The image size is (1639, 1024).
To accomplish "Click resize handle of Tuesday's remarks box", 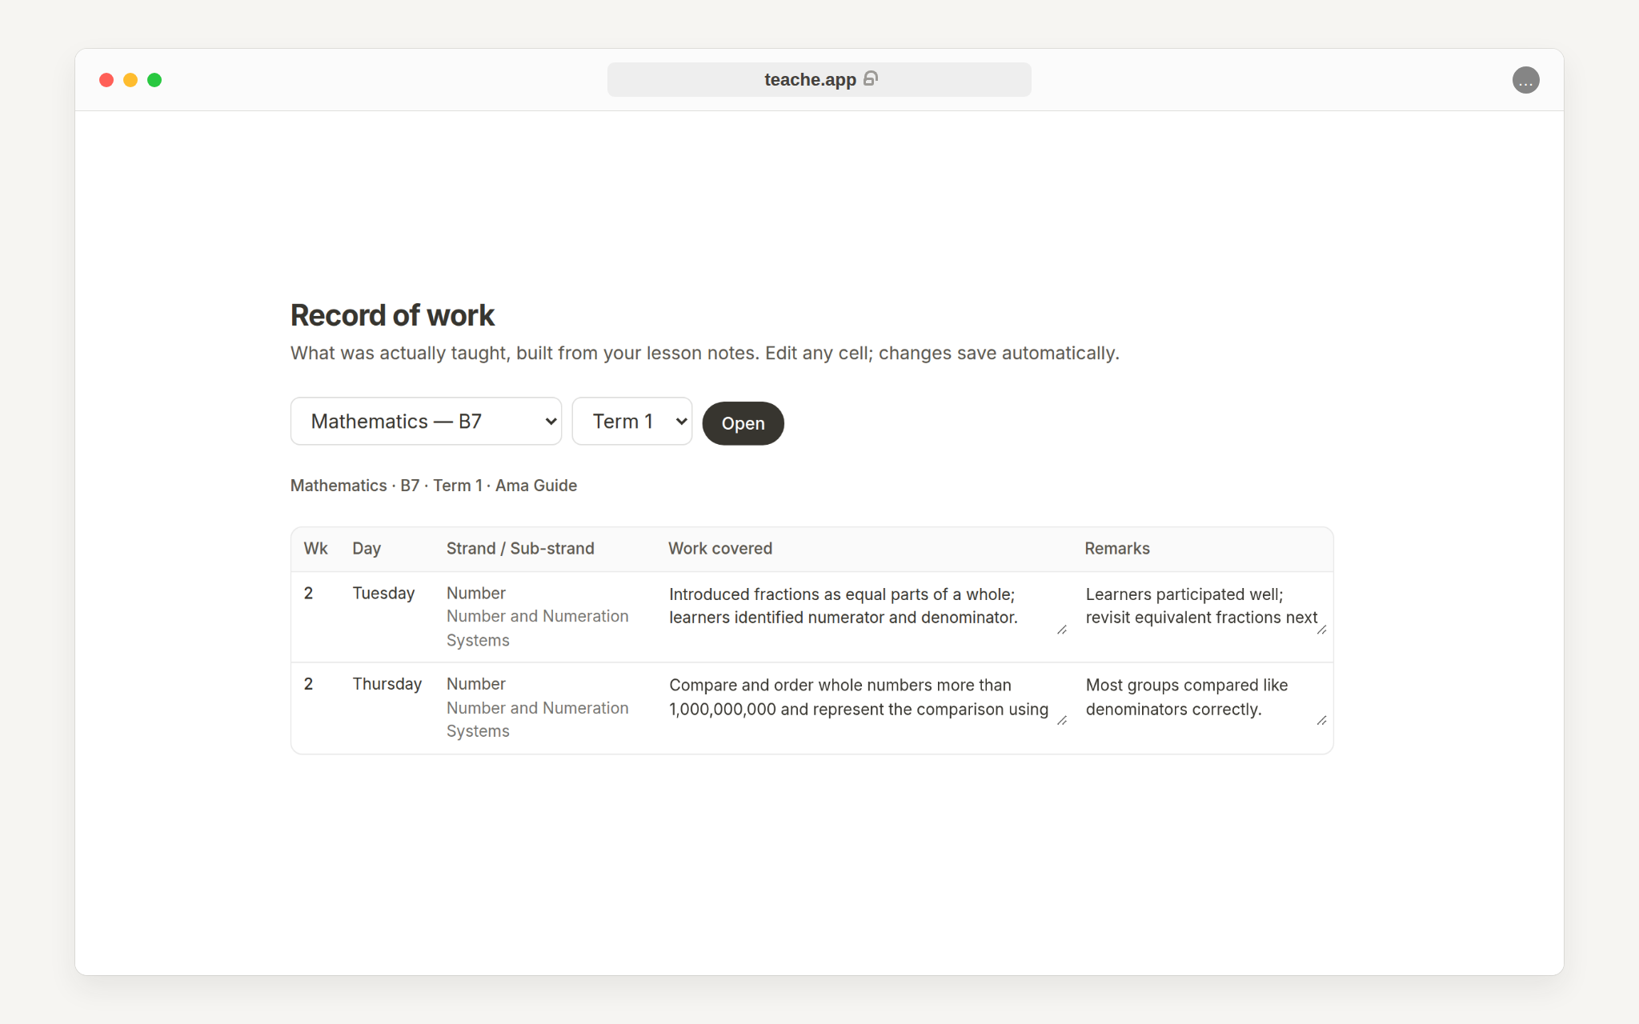I will (1321, 630).
